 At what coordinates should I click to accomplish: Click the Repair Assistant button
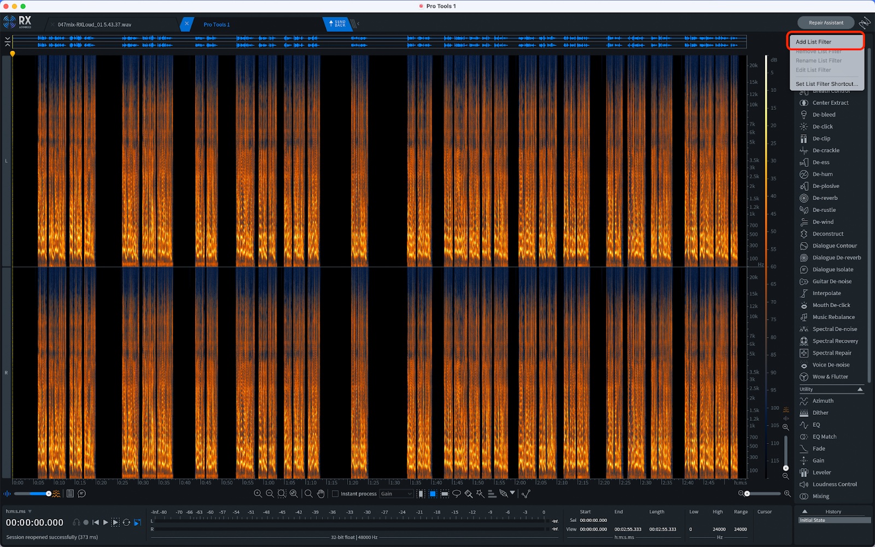(826, 23)
